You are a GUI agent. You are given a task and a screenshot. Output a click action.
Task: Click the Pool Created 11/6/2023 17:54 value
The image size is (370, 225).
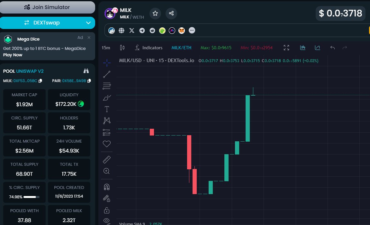(69, 196)
